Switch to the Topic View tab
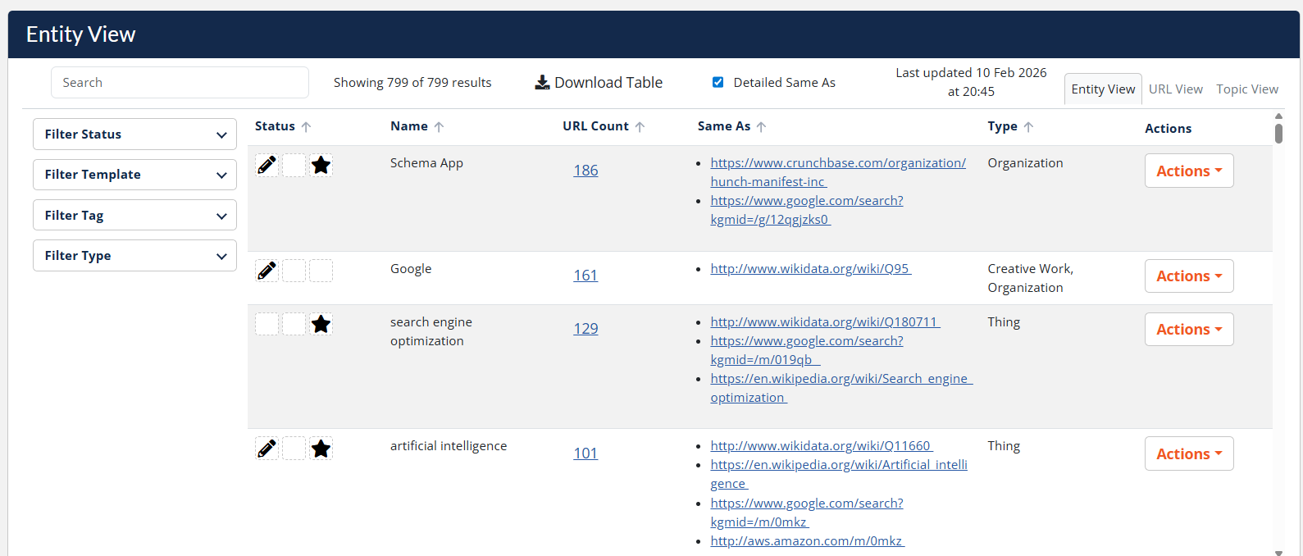 tap(1247, 89)
